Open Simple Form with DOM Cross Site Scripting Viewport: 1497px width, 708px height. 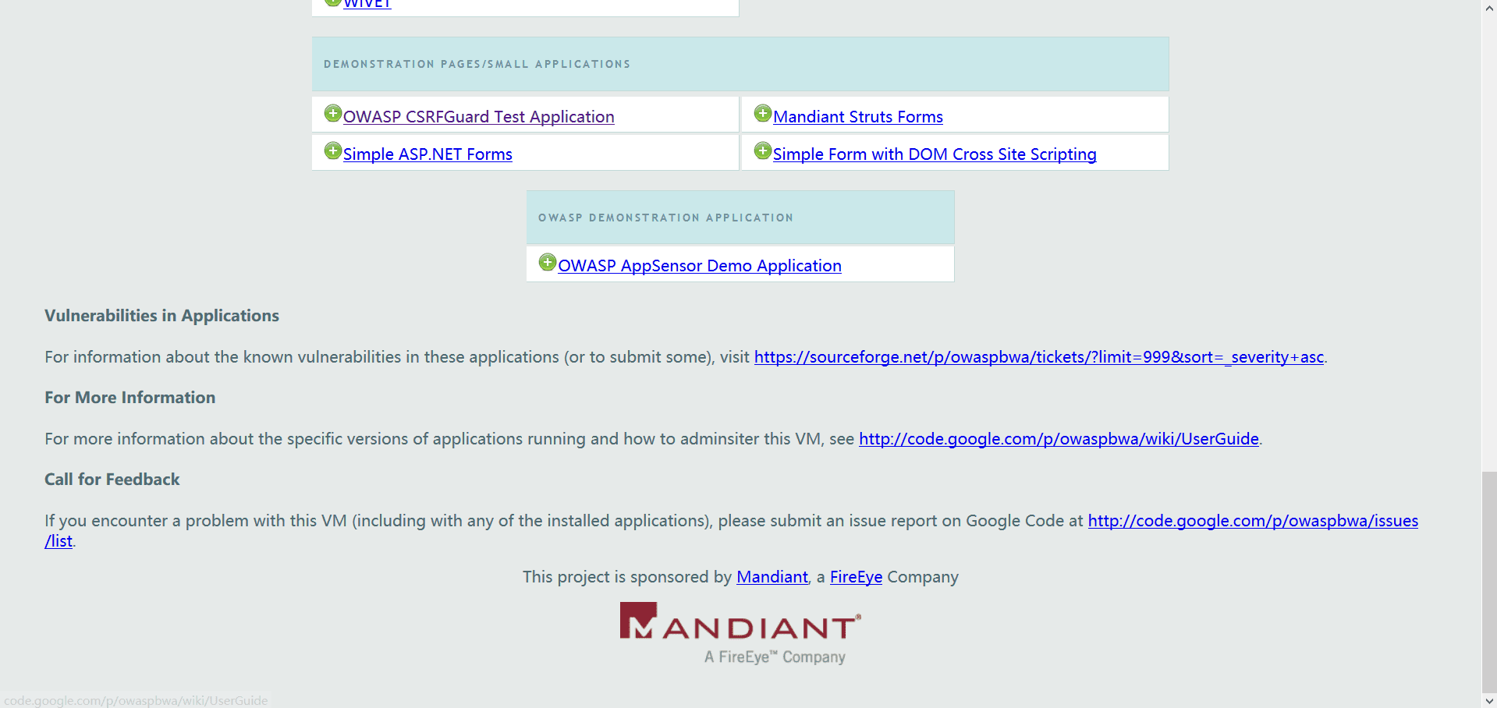[x=935, y=154]
